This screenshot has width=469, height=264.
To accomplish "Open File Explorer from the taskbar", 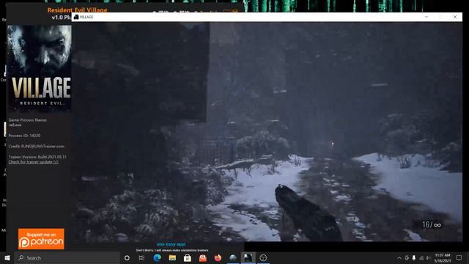I will [172, 257].
